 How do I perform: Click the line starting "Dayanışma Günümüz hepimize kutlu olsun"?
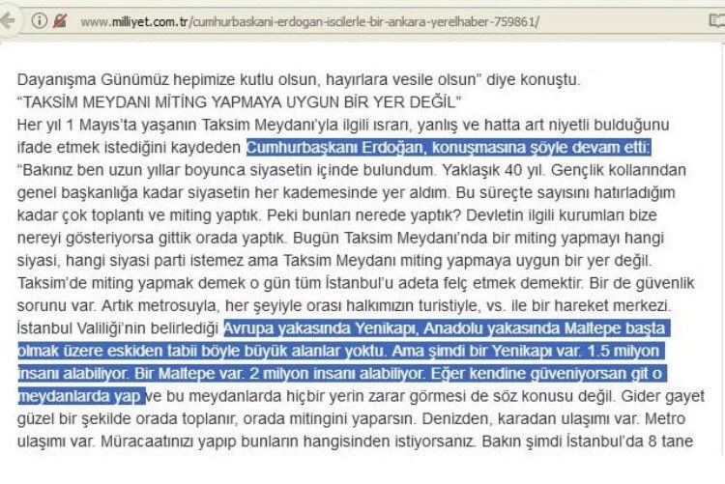[299, 79]
